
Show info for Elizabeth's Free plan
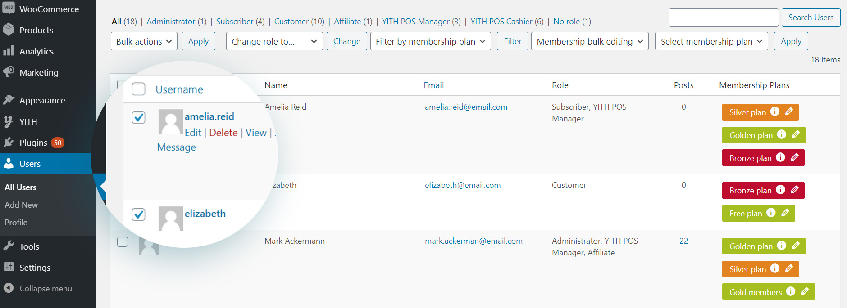click(x=771, y=213)
